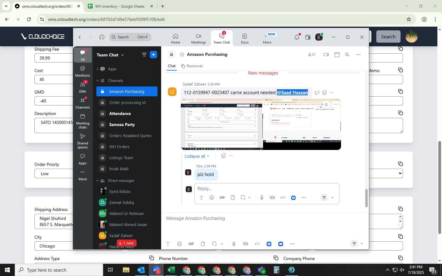Image resolution: width=442 pixels, height=276 pixels.
Task: Click format text icon in main toolbar
Action: pyautogui.click(x=168, y=244)
